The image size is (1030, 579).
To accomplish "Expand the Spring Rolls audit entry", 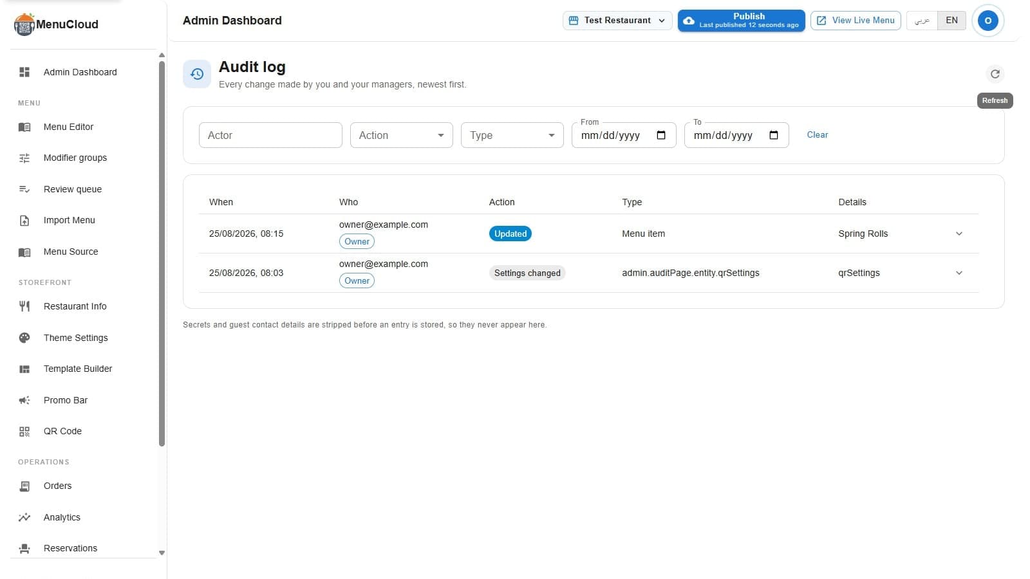I will tap(959, 234).
